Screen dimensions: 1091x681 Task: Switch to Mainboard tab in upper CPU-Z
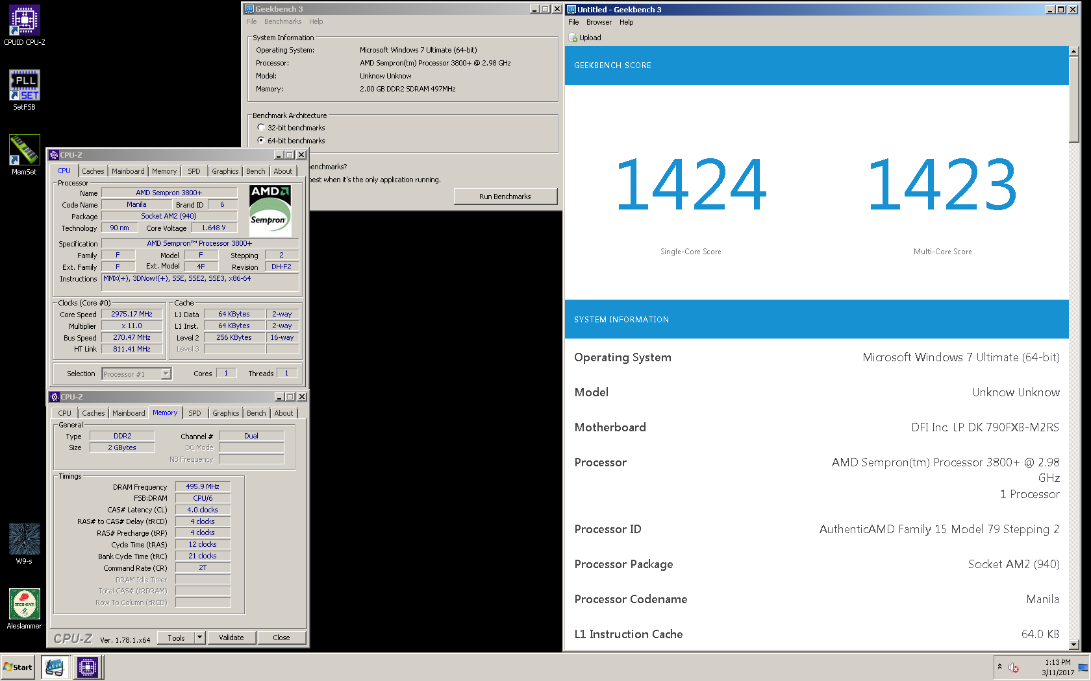[x=128, y=171]
